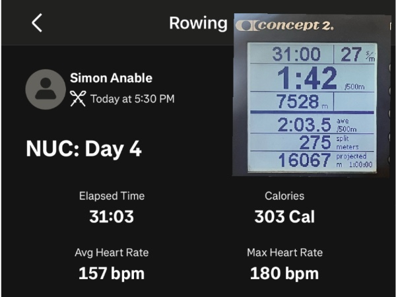Click the Concept 2 logo
Screen dimensions: 396x297
tap(284, 26)
